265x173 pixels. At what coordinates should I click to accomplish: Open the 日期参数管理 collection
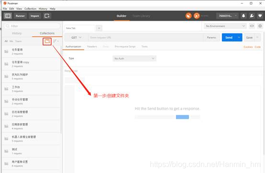pyautogui.click(x=32, y=126)
